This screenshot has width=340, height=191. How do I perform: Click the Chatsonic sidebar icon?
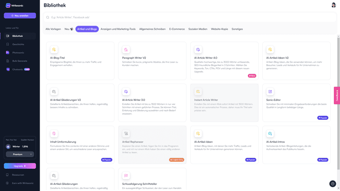pyautogui.click(x=8, y=69)
